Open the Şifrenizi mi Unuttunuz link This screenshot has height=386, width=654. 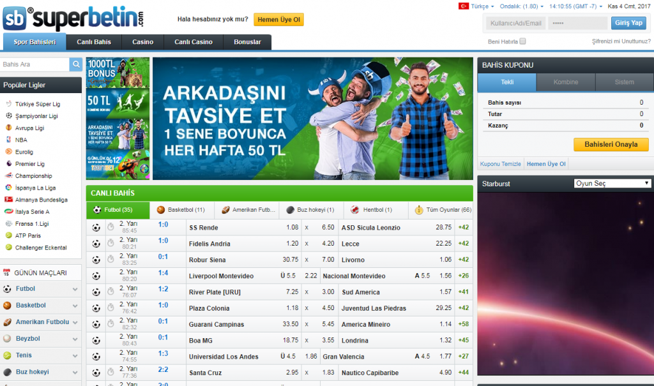tap(621, 41)
